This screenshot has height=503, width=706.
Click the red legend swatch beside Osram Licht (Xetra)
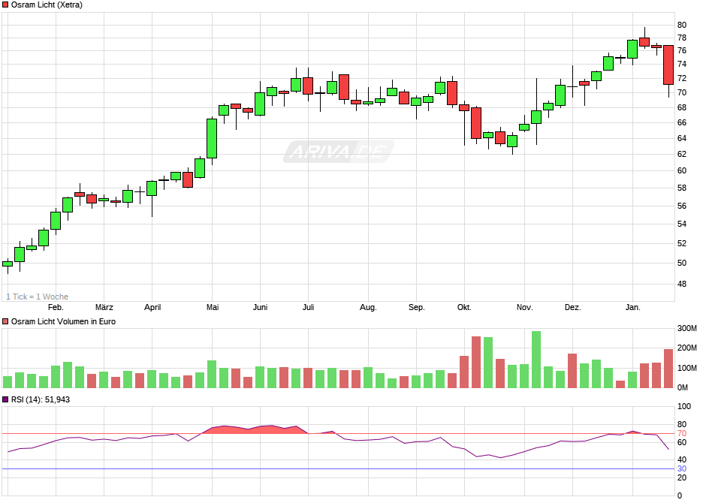click(x=5, y=5)
